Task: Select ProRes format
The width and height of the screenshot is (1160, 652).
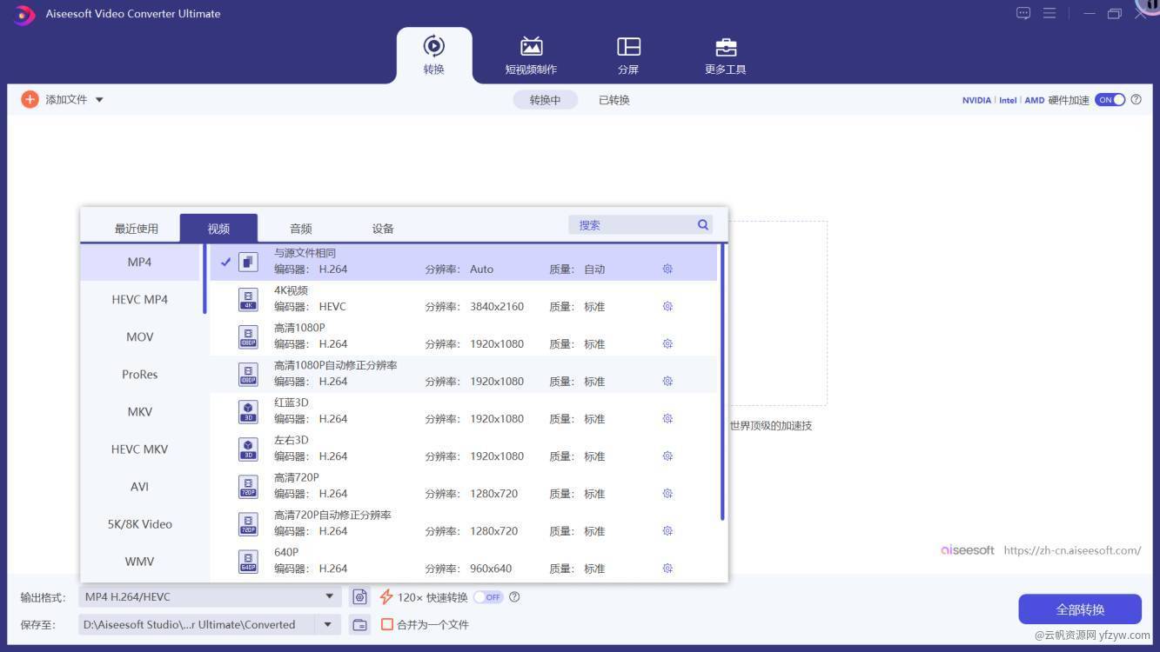Action: [x=139, y=374]
